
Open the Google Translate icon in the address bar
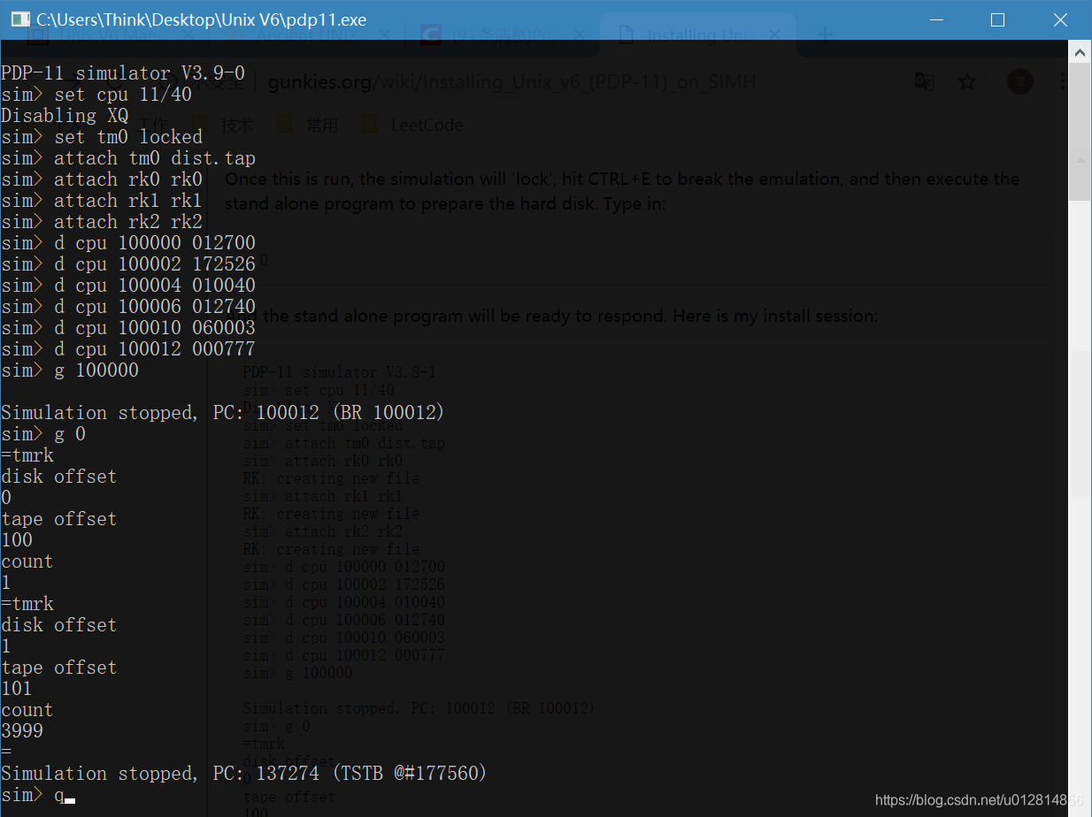click(924, 81)
